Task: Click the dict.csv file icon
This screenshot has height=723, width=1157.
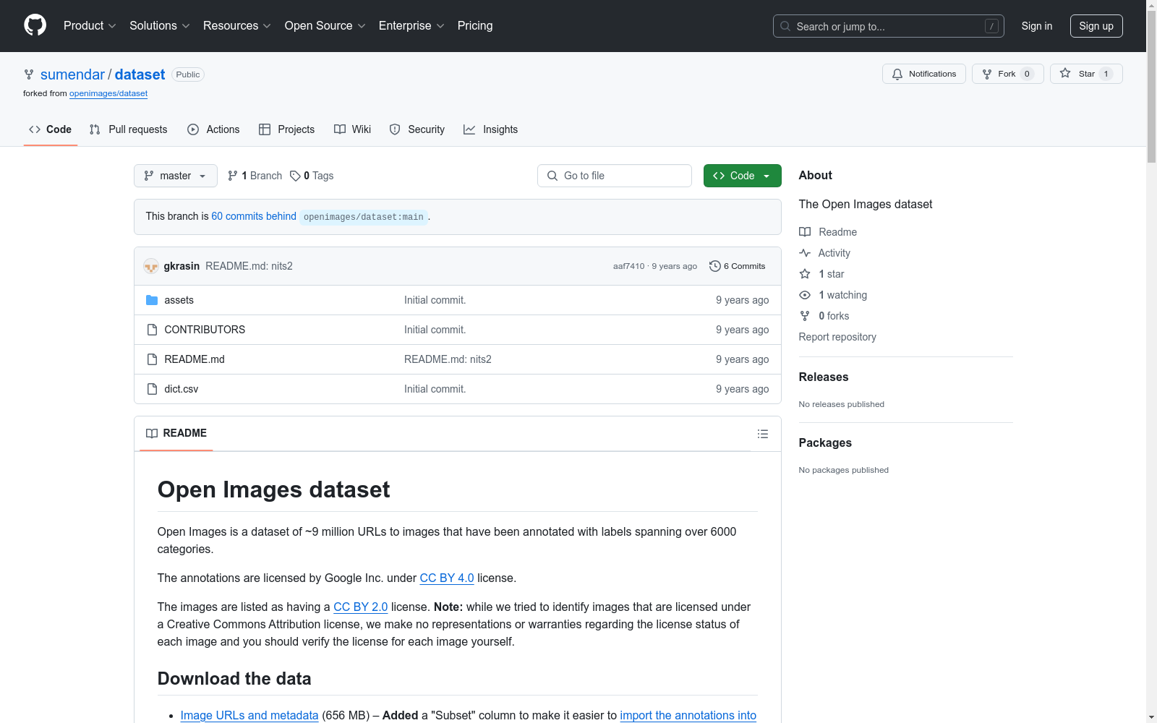Action: point(152,389)
